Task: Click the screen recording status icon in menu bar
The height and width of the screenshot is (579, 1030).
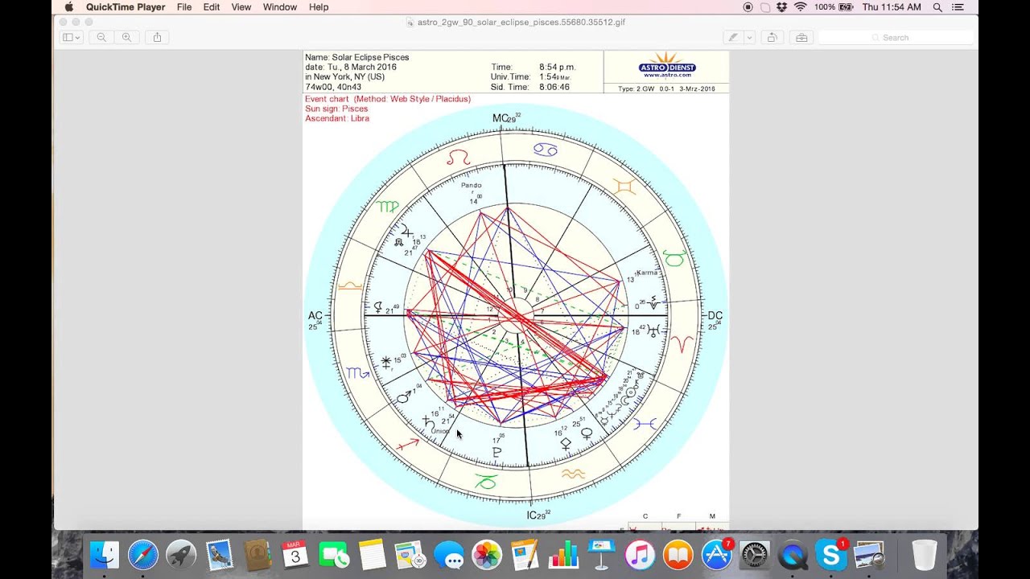Action: click(x=748, y=7)
